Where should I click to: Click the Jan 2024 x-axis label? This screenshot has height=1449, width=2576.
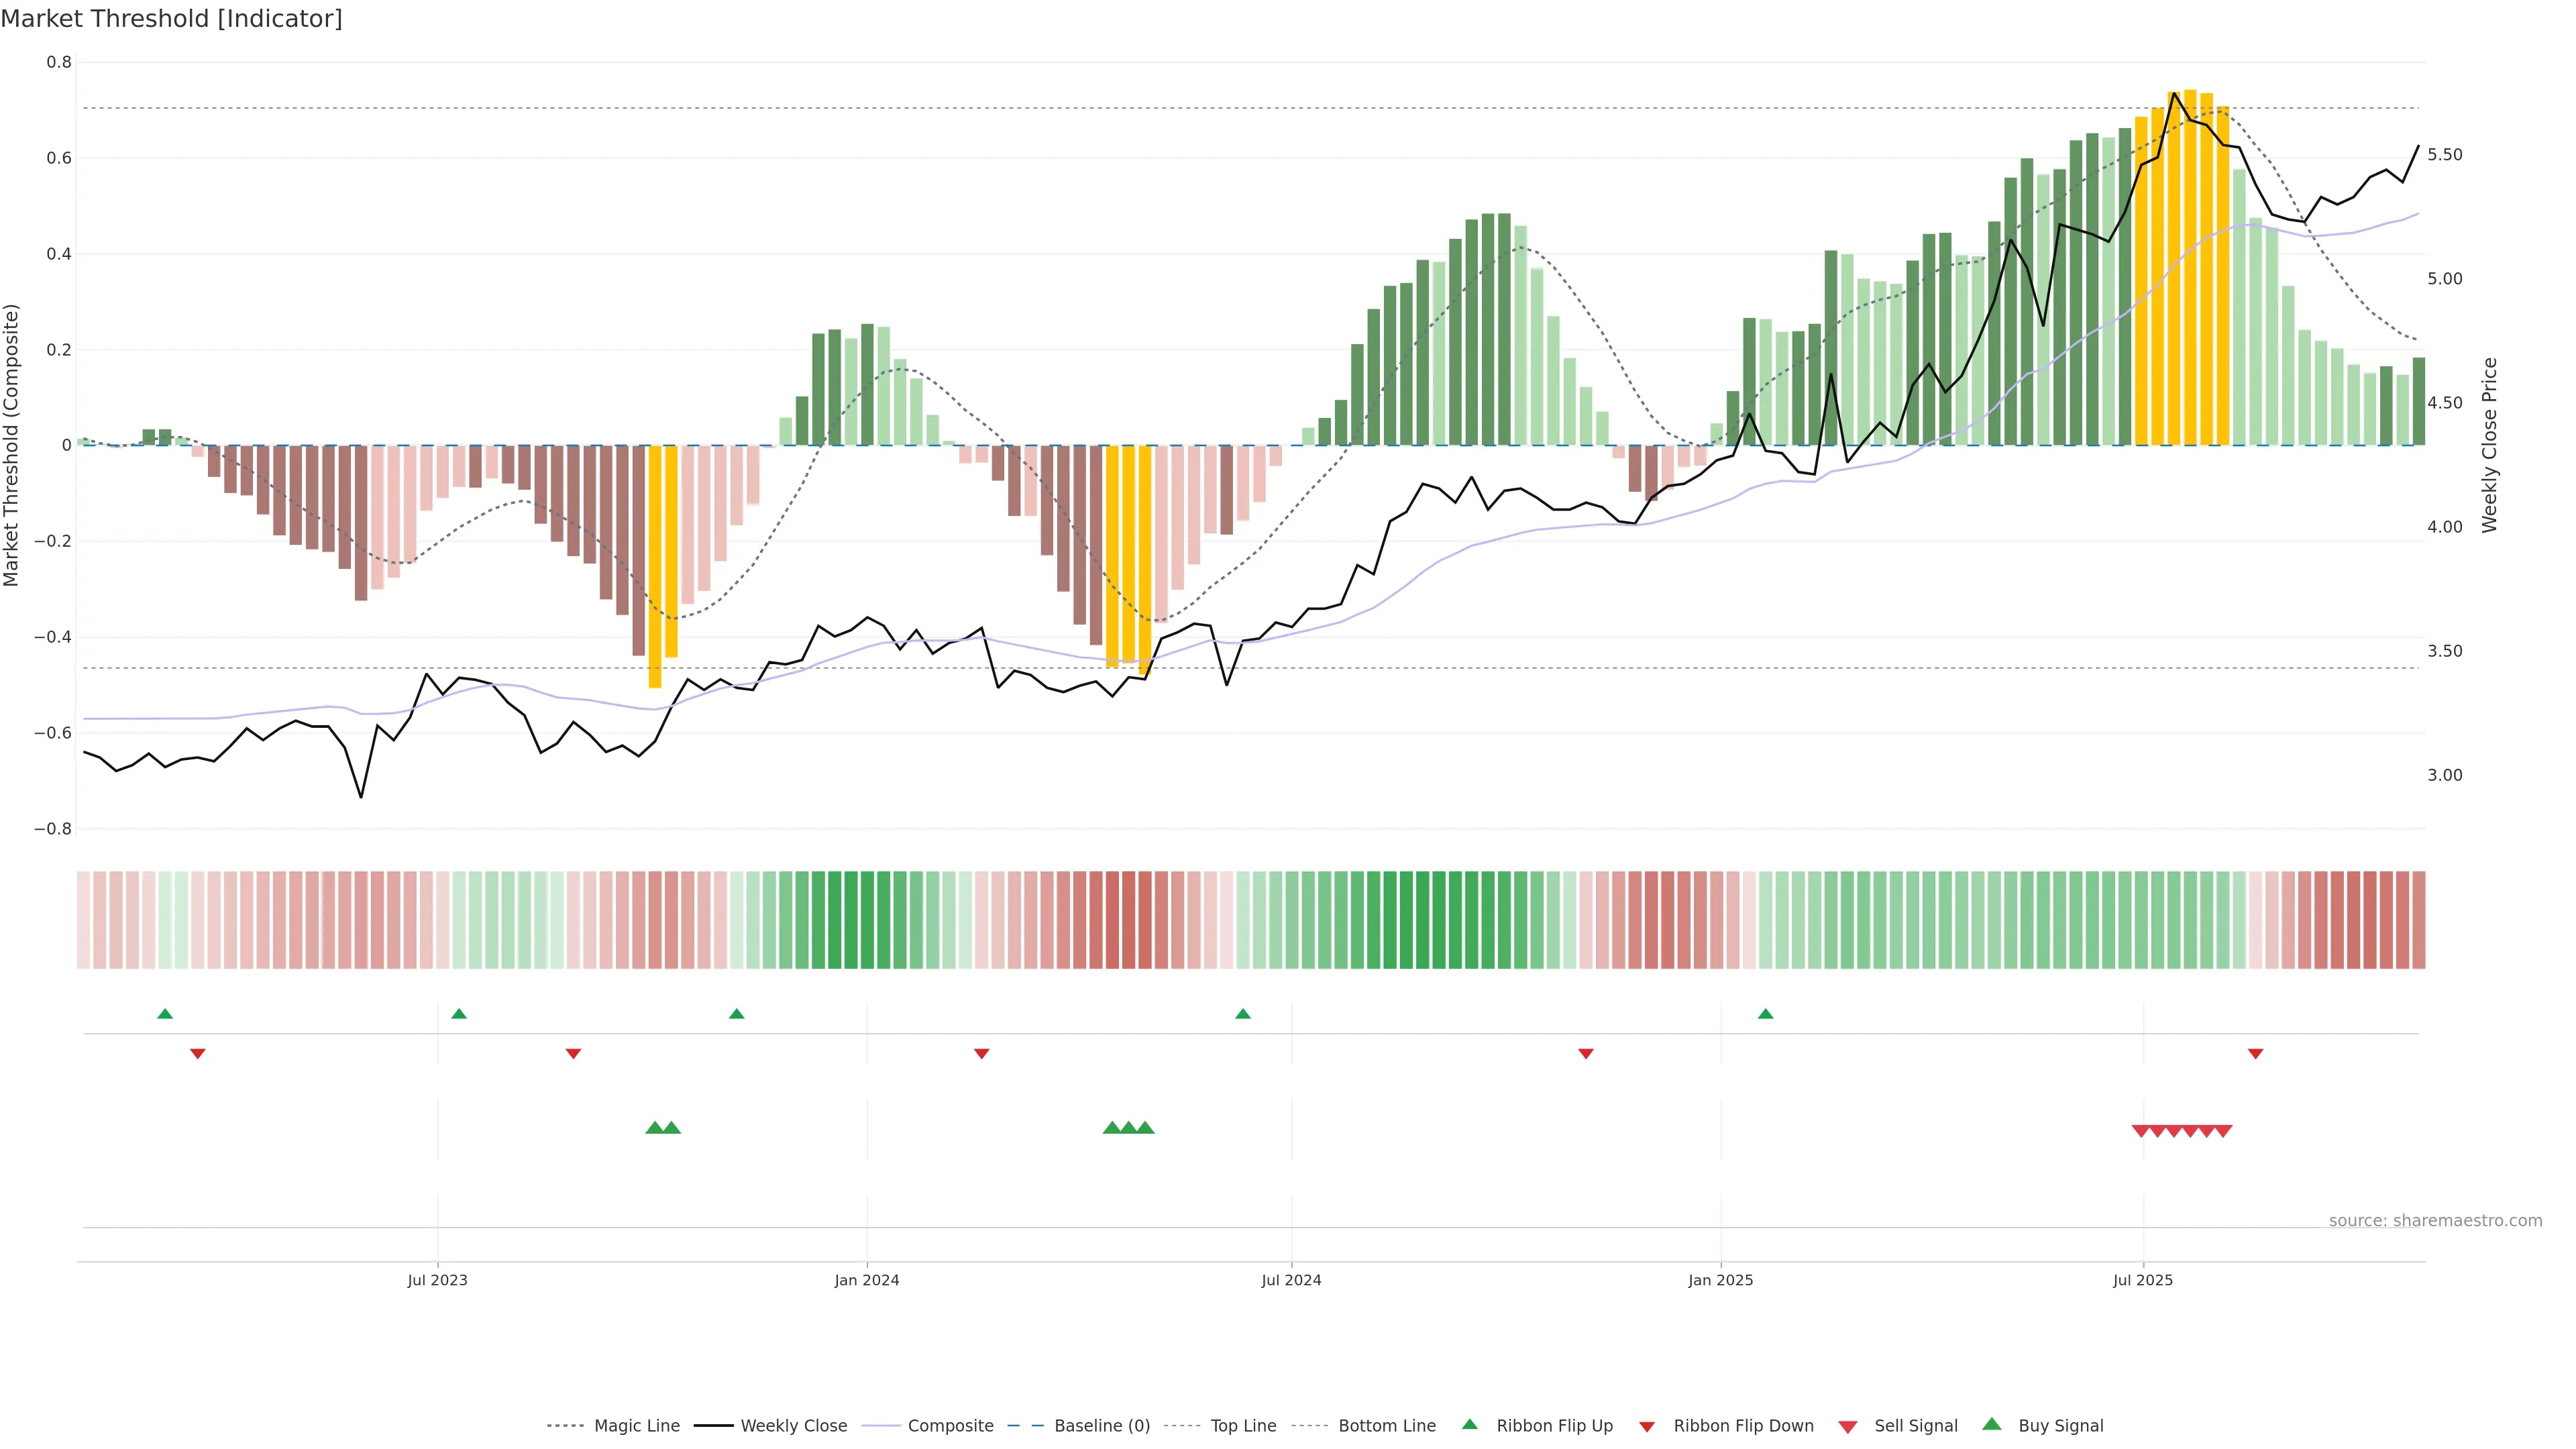point(867,1280)
